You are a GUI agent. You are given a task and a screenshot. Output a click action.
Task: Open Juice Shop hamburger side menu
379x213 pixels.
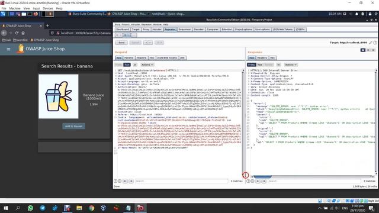[8, 49]
